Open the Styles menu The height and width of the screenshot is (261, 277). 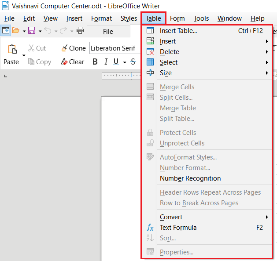(x=129, y=18)
